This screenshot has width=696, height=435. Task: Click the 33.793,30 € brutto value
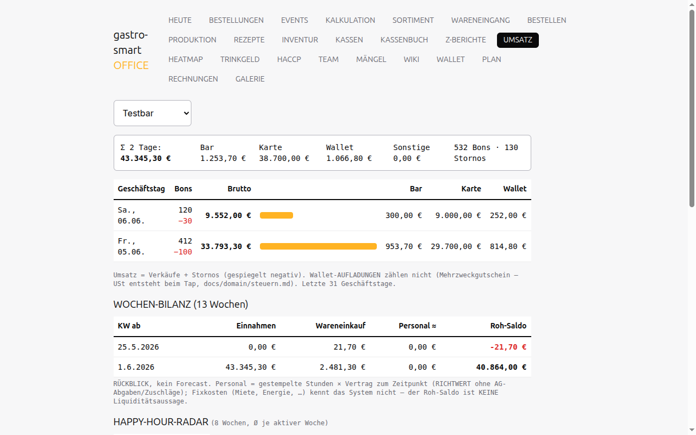click(x=226, y=246)
